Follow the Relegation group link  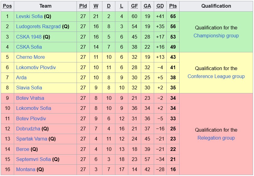click(x=216, y=138)
